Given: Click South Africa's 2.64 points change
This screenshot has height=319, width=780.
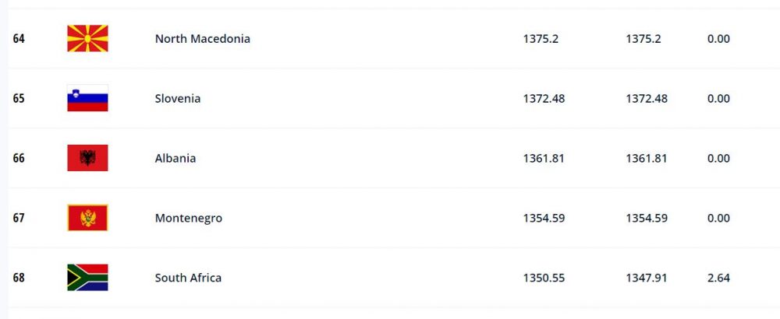Looking at the screenshot, I should coord(718,278).
